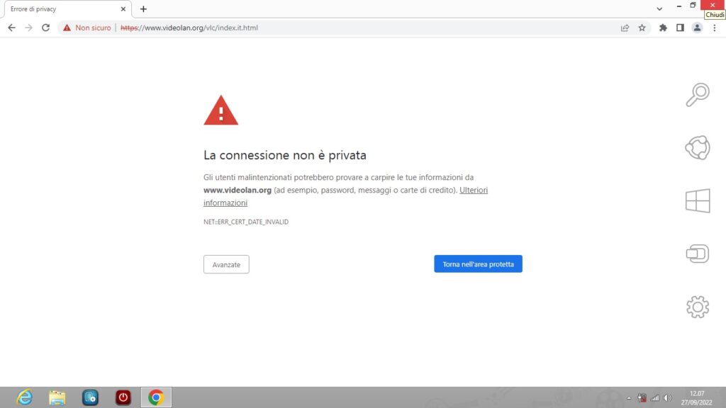Share this page via share icon
This screenshot has width=726, height=408.
625,28
